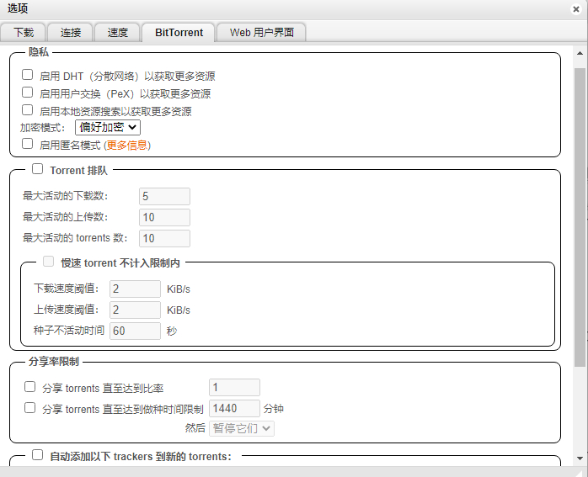Switch to the 下载 tab
This screenshot has height=477, width=588.
(24, 32)
